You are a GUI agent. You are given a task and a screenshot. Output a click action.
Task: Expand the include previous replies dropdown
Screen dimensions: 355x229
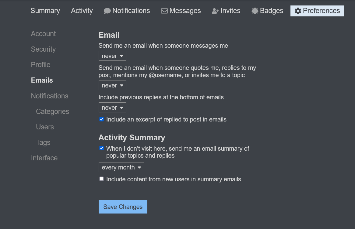coord(112,108)
